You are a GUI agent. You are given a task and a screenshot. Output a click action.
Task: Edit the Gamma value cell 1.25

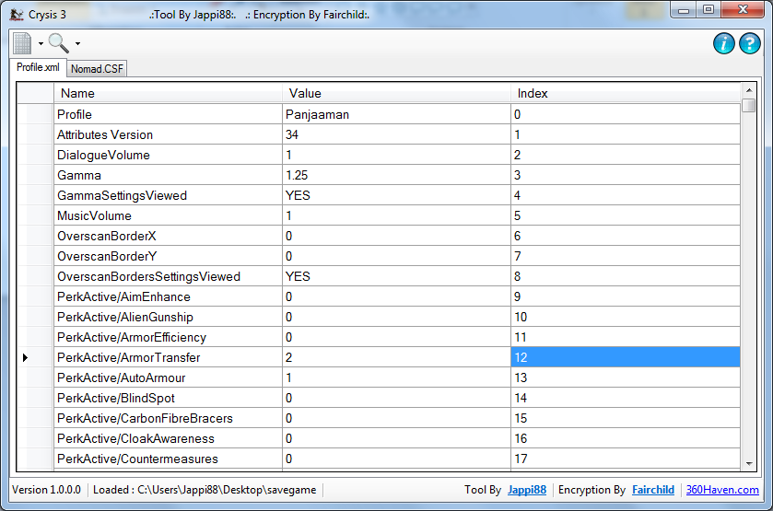(x=396, y=175)
